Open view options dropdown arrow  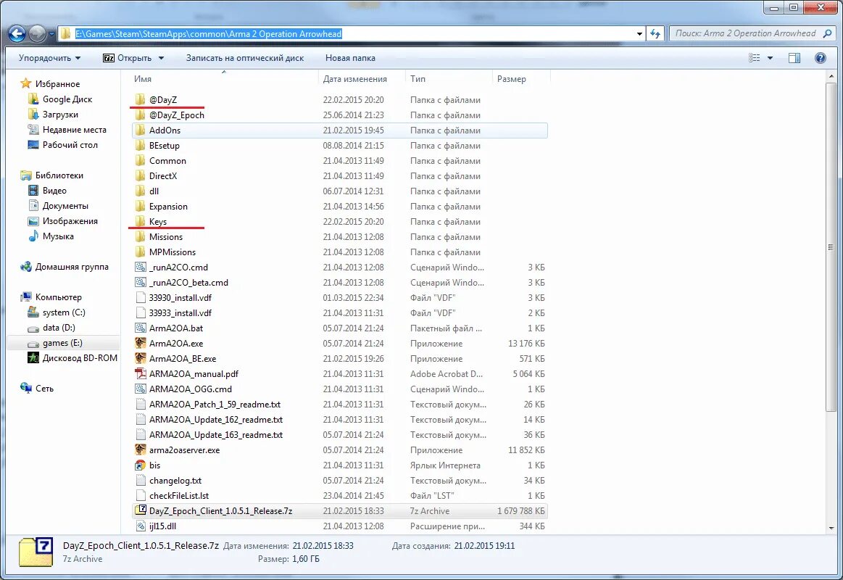770,58
